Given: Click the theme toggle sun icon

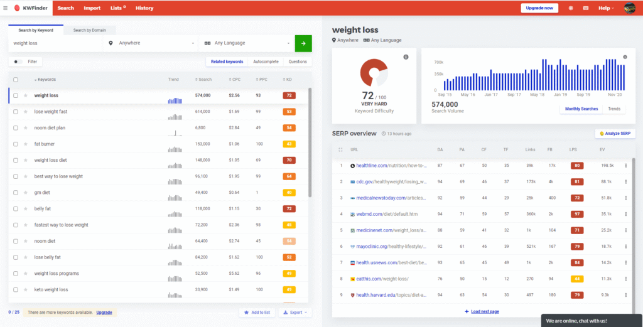Looking at the screenshot, I should 571,8.
